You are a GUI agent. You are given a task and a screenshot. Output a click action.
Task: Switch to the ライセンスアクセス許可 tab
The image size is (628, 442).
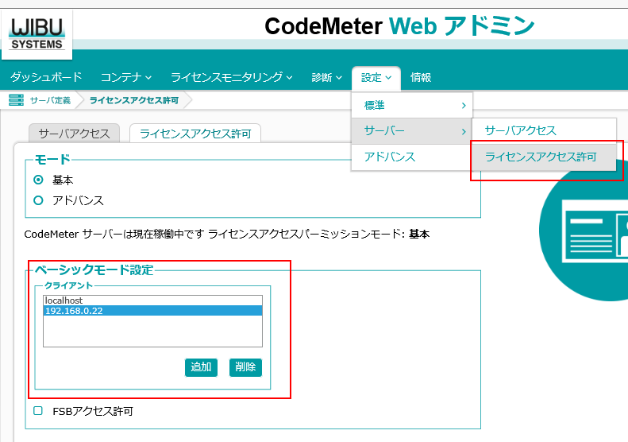pyautogui.click(x=195, y=134)
